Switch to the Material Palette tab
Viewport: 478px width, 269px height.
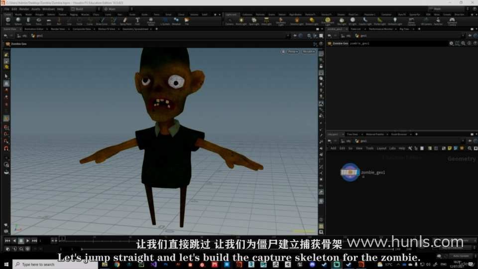375,134
